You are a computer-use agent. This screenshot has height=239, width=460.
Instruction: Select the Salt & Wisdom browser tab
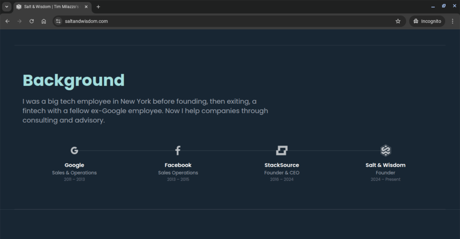point(53,7)
